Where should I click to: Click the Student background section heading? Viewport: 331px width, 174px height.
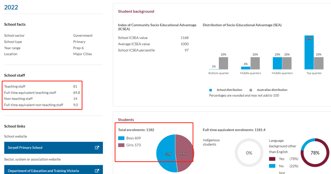point(136,11)
